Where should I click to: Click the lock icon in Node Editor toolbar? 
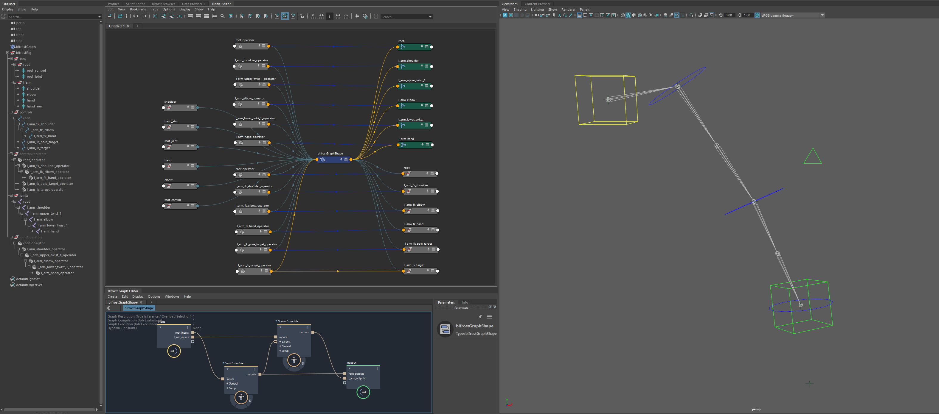[302, 16]
